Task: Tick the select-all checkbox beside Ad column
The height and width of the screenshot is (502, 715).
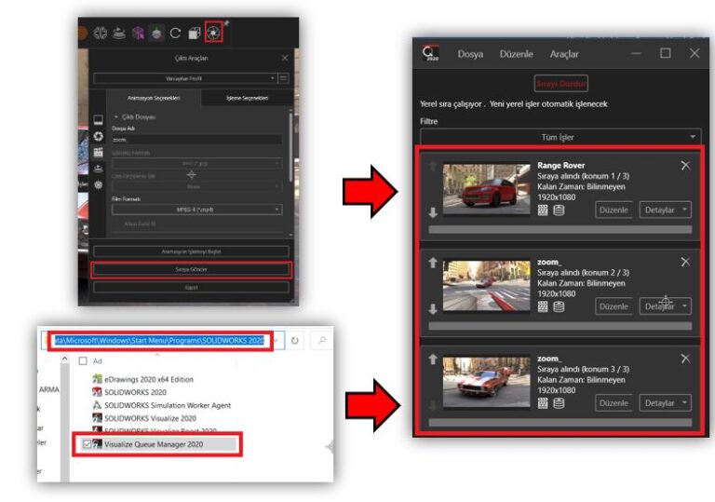Action: pyautogui.click(x=83, y=360)
